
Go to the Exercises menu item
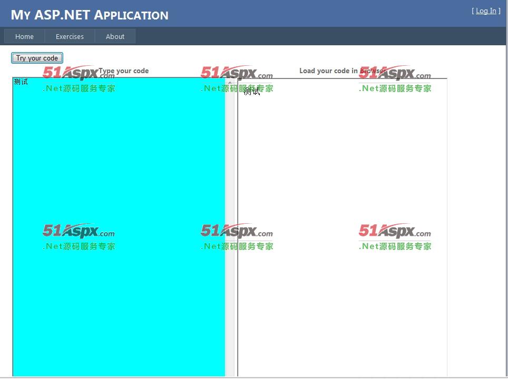coord(70,36)
